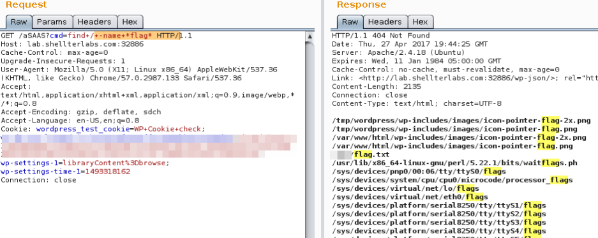Click the serial8250 ttyS1/flags line
This screenshot has height=238, width=598.
pos(439,205)
